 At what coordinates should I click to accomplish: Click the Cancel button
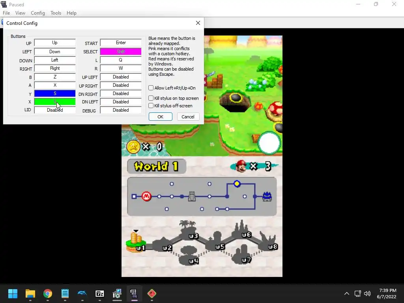(188, 117)
